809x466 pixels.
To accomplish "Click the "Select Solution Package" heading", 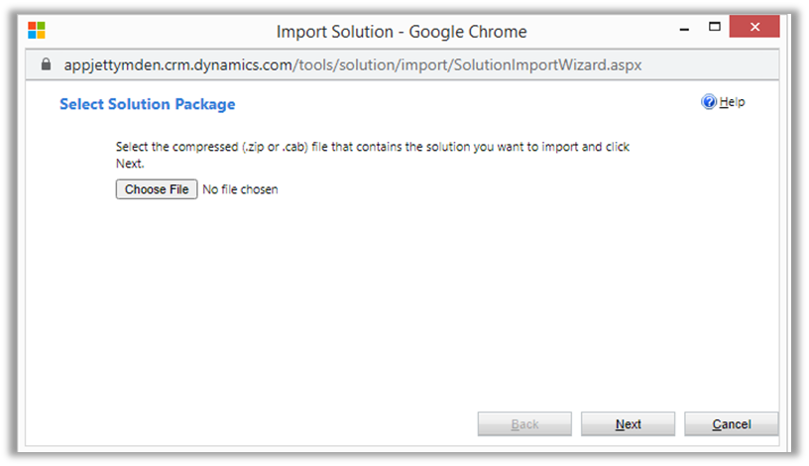I will [148, 104].
